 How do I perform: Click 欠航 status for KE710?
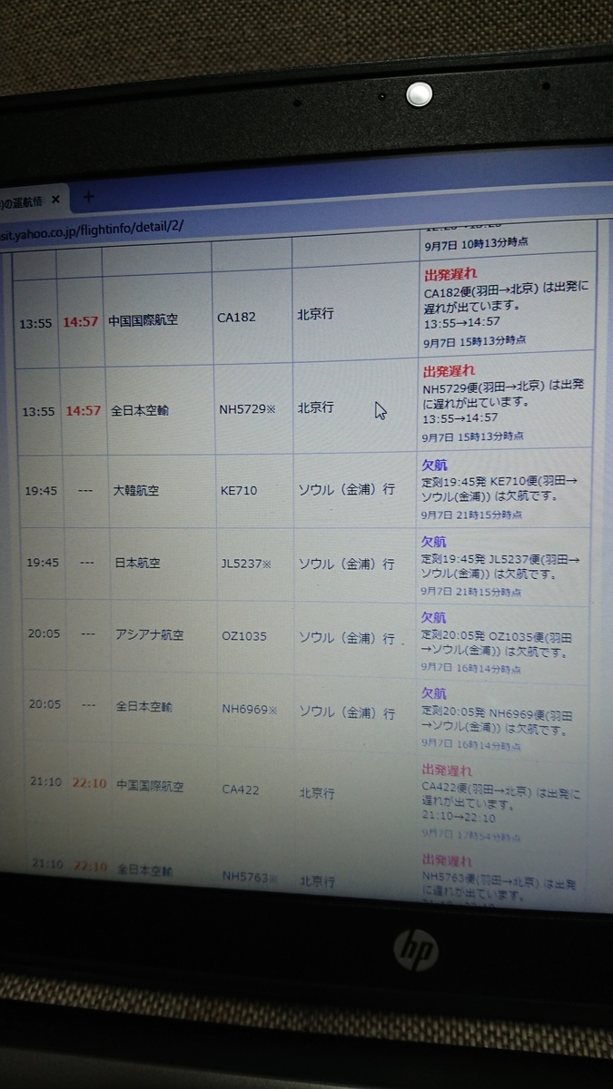point(434,466)
